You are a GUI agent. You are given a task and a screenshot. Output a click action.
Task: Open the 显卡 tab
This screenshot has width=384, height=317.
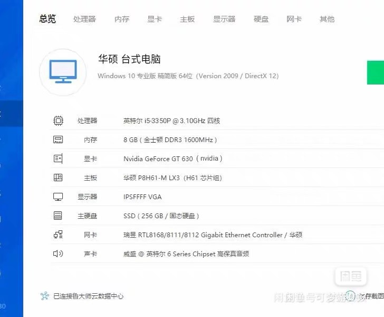pos(155,19)
